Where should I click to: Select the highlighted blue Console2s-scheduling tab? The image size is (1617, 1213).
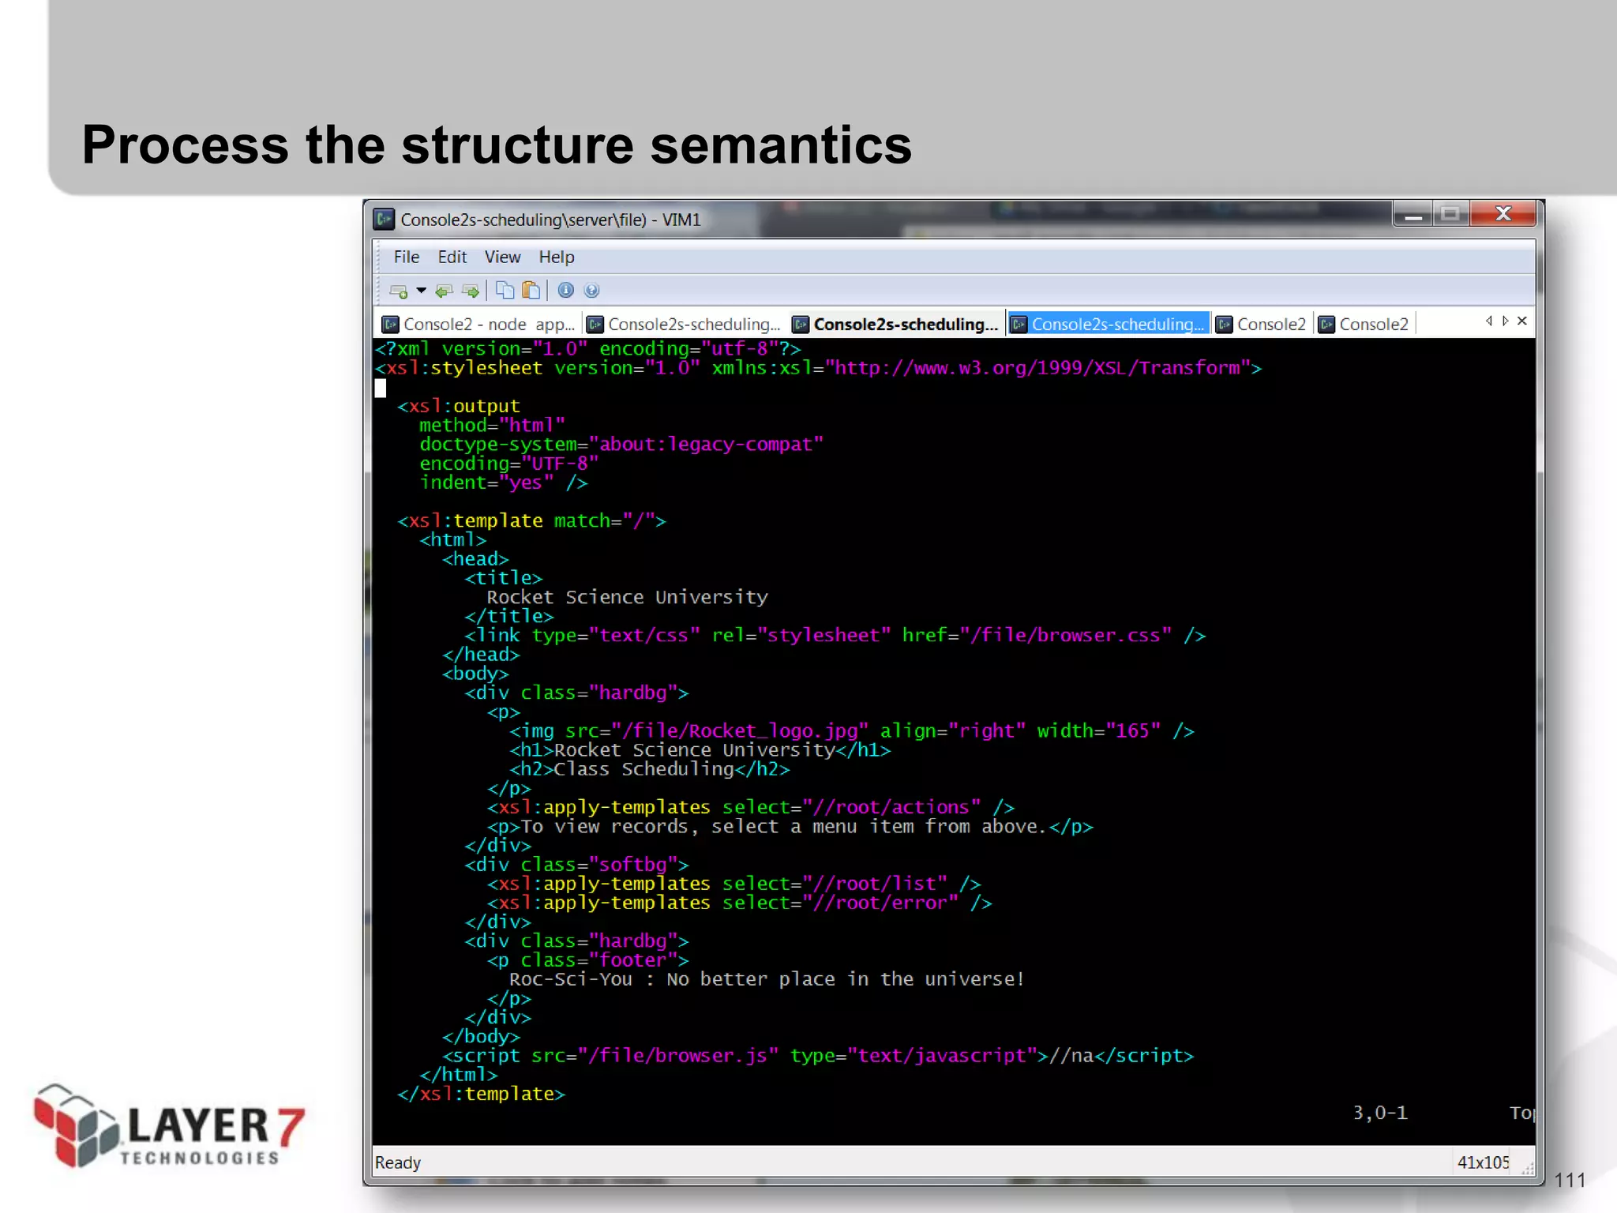pyautogui.click(x=1109, y=325)
